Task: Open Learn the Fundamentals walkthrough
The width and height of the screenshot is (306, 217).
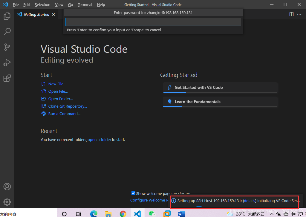Action: point(220,102)
